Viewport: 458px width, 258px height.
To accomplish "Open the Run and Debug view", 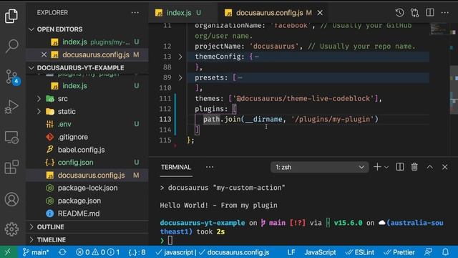I will pyautogui.click(x=11, y=107).
